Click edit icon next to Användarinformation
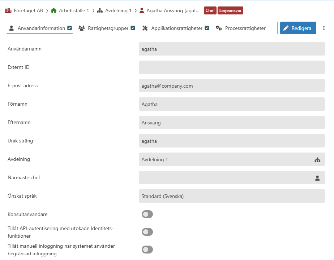 click(x=69, y=28)
